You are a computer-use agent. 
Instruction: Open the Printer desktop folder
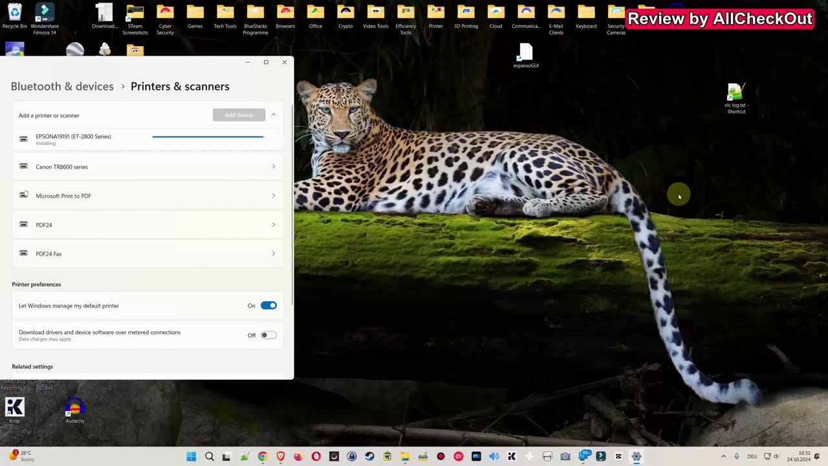point(436,17)
